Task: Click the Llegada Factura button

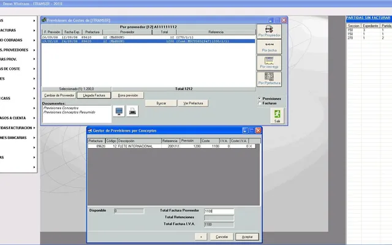Action: [x=94, y=96]
